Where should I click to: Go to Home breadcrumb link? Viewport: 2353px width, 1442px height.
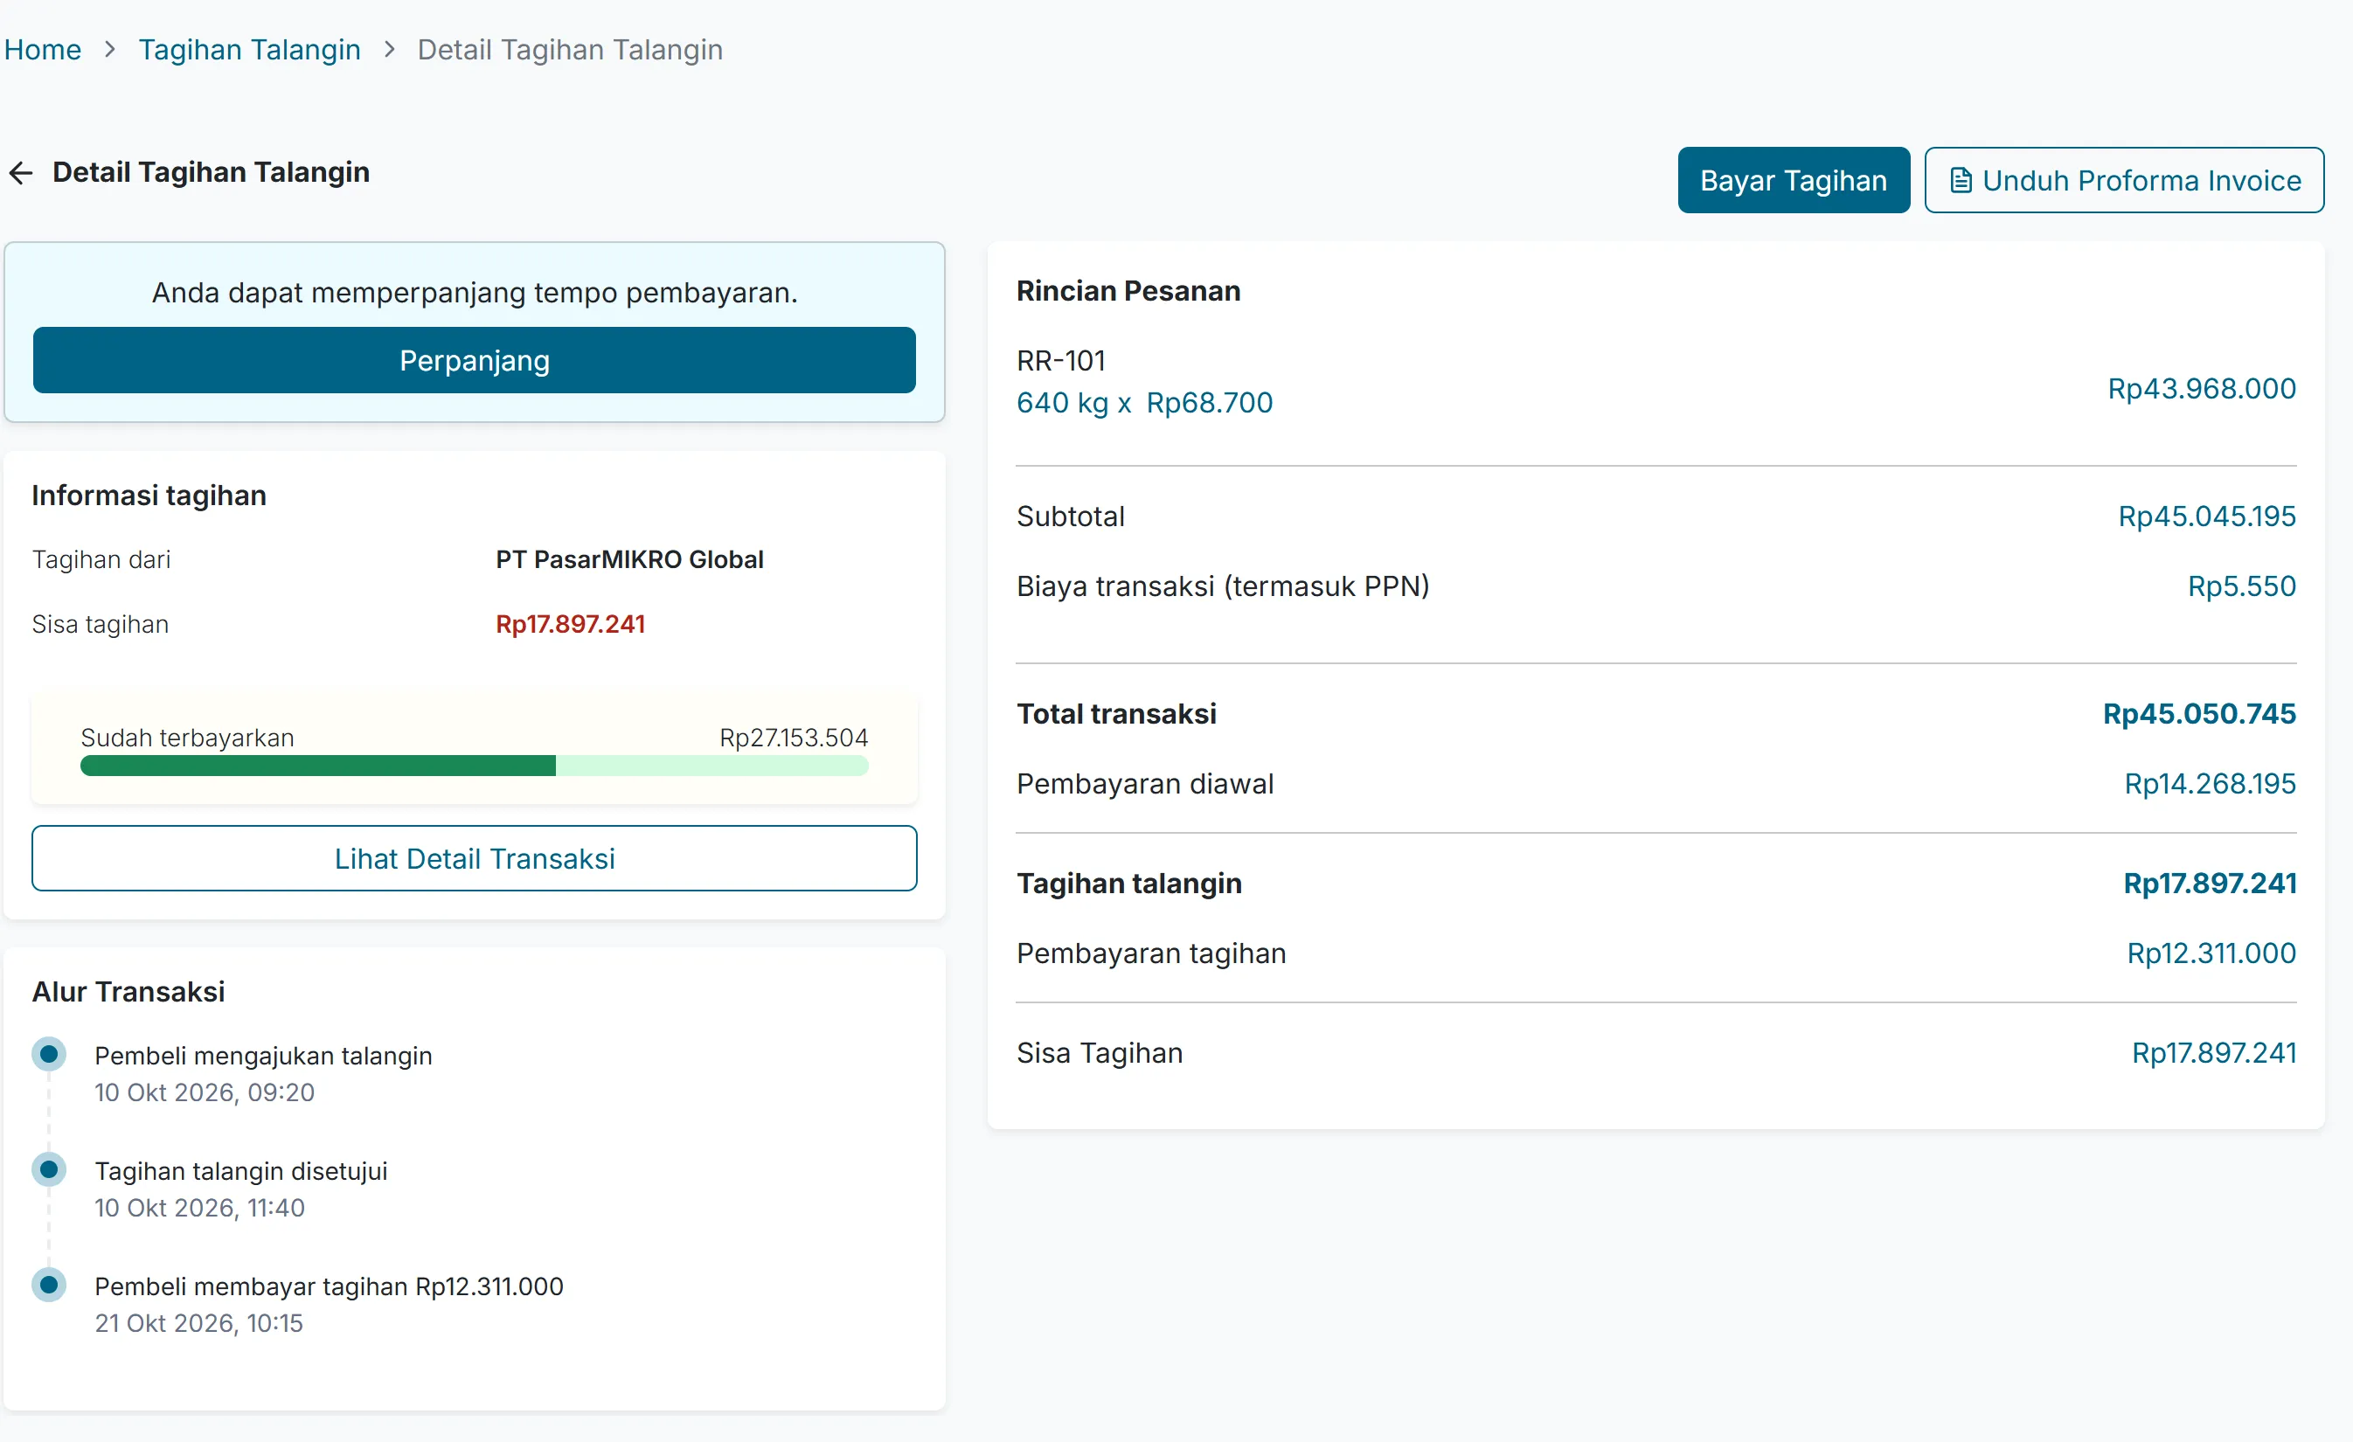click(42, 50)
